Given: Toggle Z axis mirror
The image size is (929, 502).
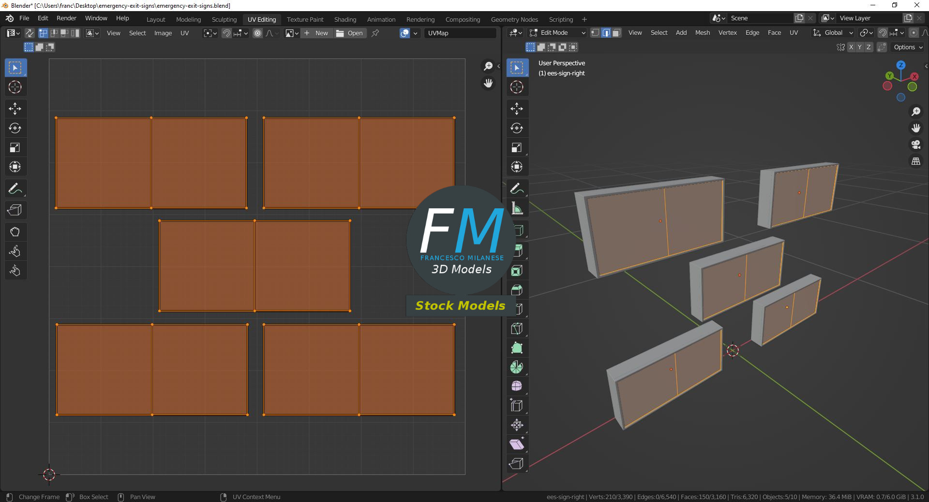Looking at the screenshot, I should tap(869, 47).
